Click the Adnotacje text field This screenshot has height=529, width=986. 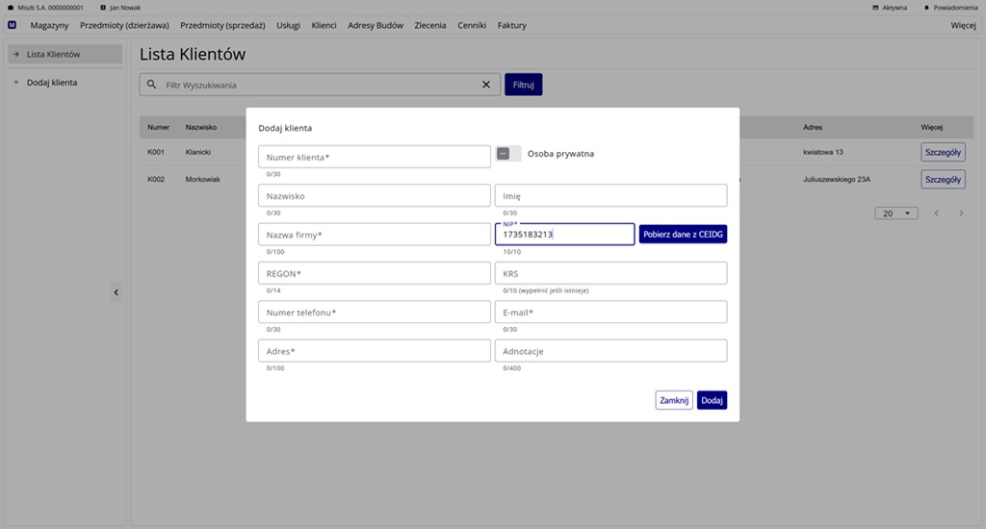610,351
